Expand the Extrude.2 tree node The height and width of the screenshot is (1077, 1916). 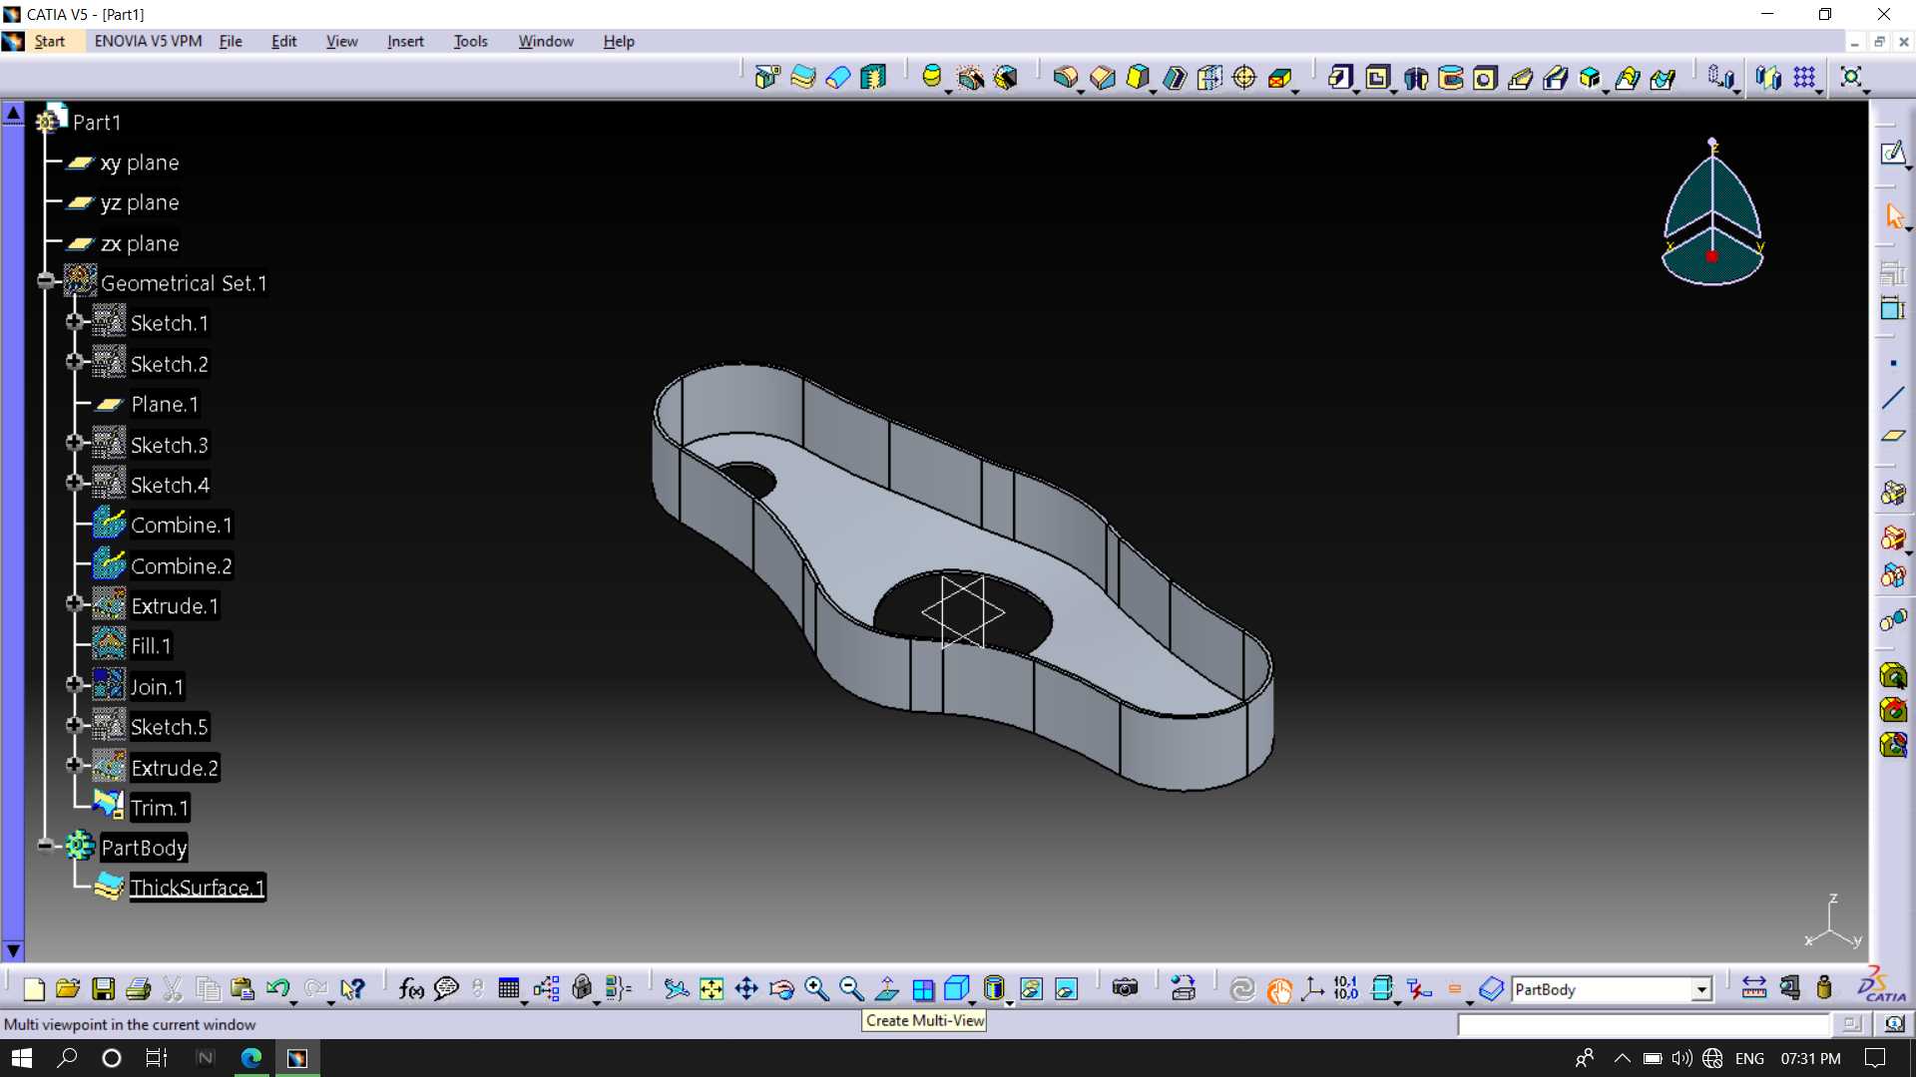point(75,766)
